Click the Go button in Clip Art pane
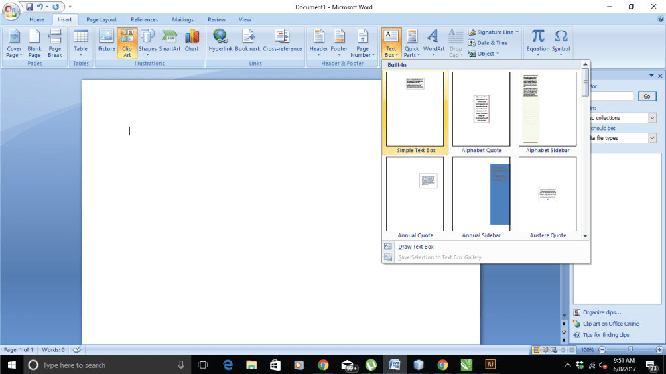The image size is (666, 374). (x=647, y=96)
